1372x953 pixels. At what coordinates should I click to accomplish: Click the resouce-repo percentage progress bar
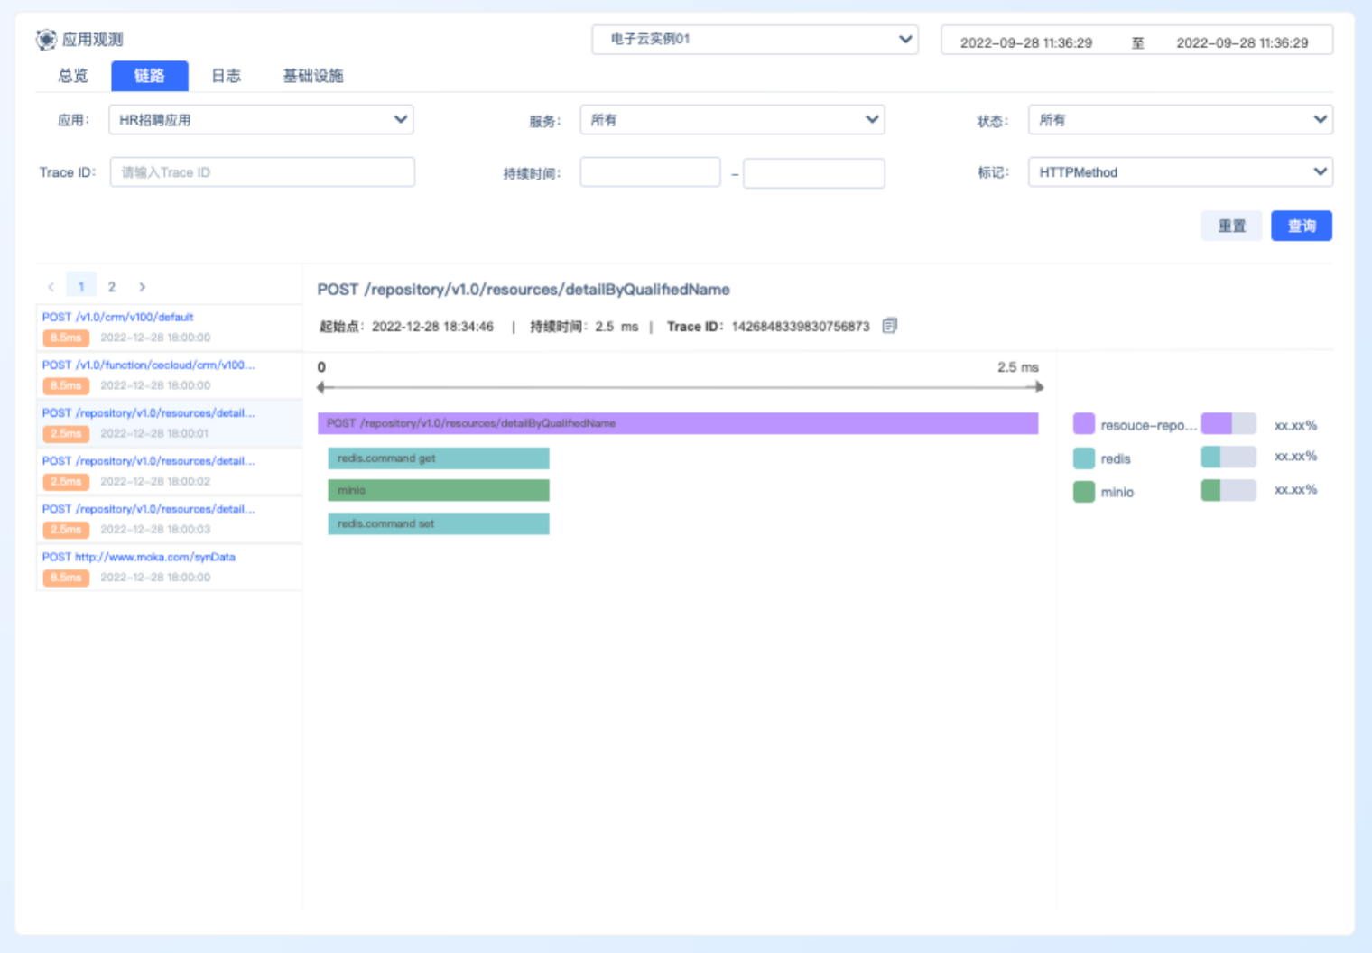pos(1228,423)
